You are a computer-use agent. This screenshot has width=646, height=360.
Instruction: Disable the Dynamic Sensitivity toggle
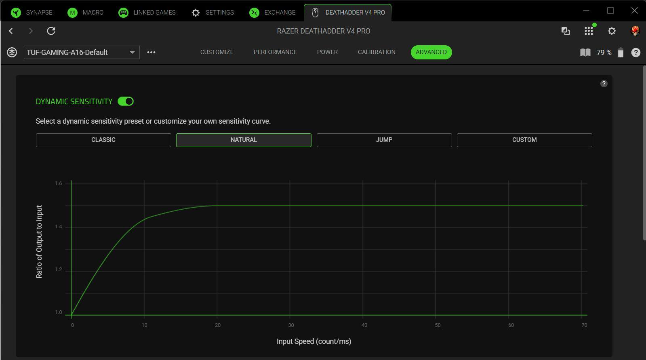(x=126, y=101)
